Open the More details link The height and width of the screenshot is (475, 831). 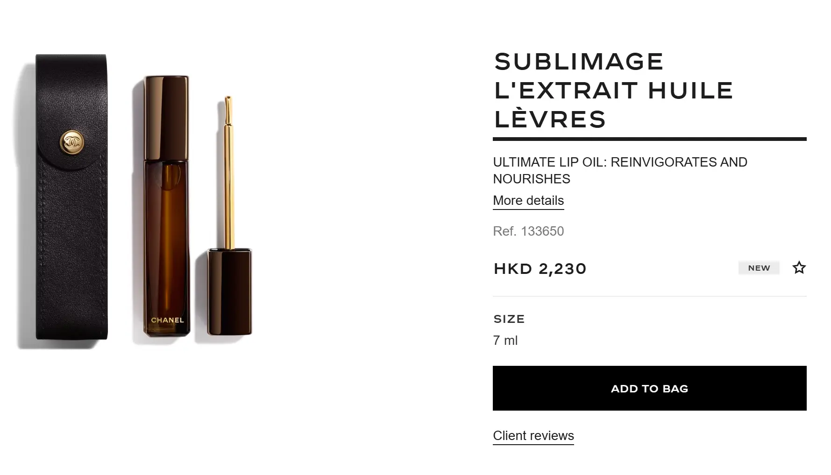[528, 201]
